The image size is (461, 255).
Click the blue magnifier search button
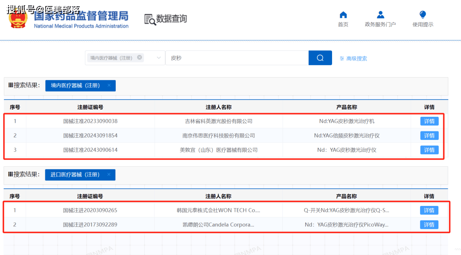tap(320, 58)
